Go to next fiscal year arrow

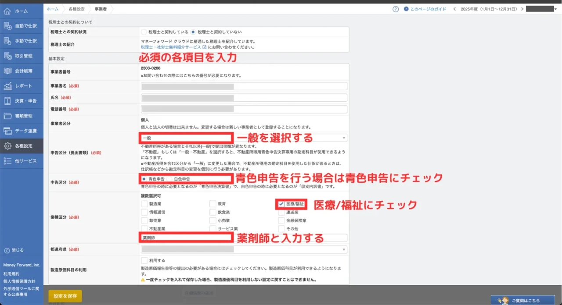(522, 9)
